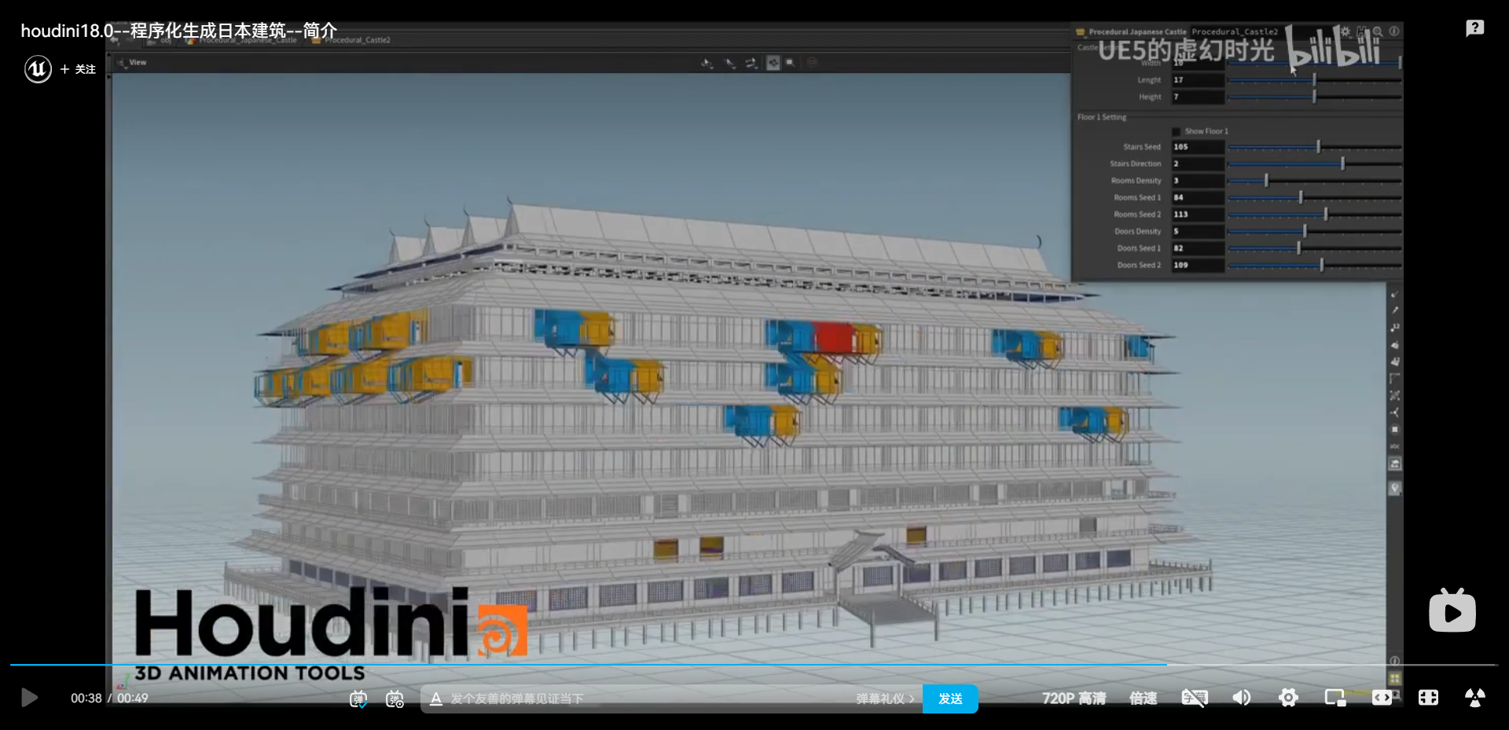
Task: Open the 720P 高清 quality menu
Action: [x=1074, y=699]
